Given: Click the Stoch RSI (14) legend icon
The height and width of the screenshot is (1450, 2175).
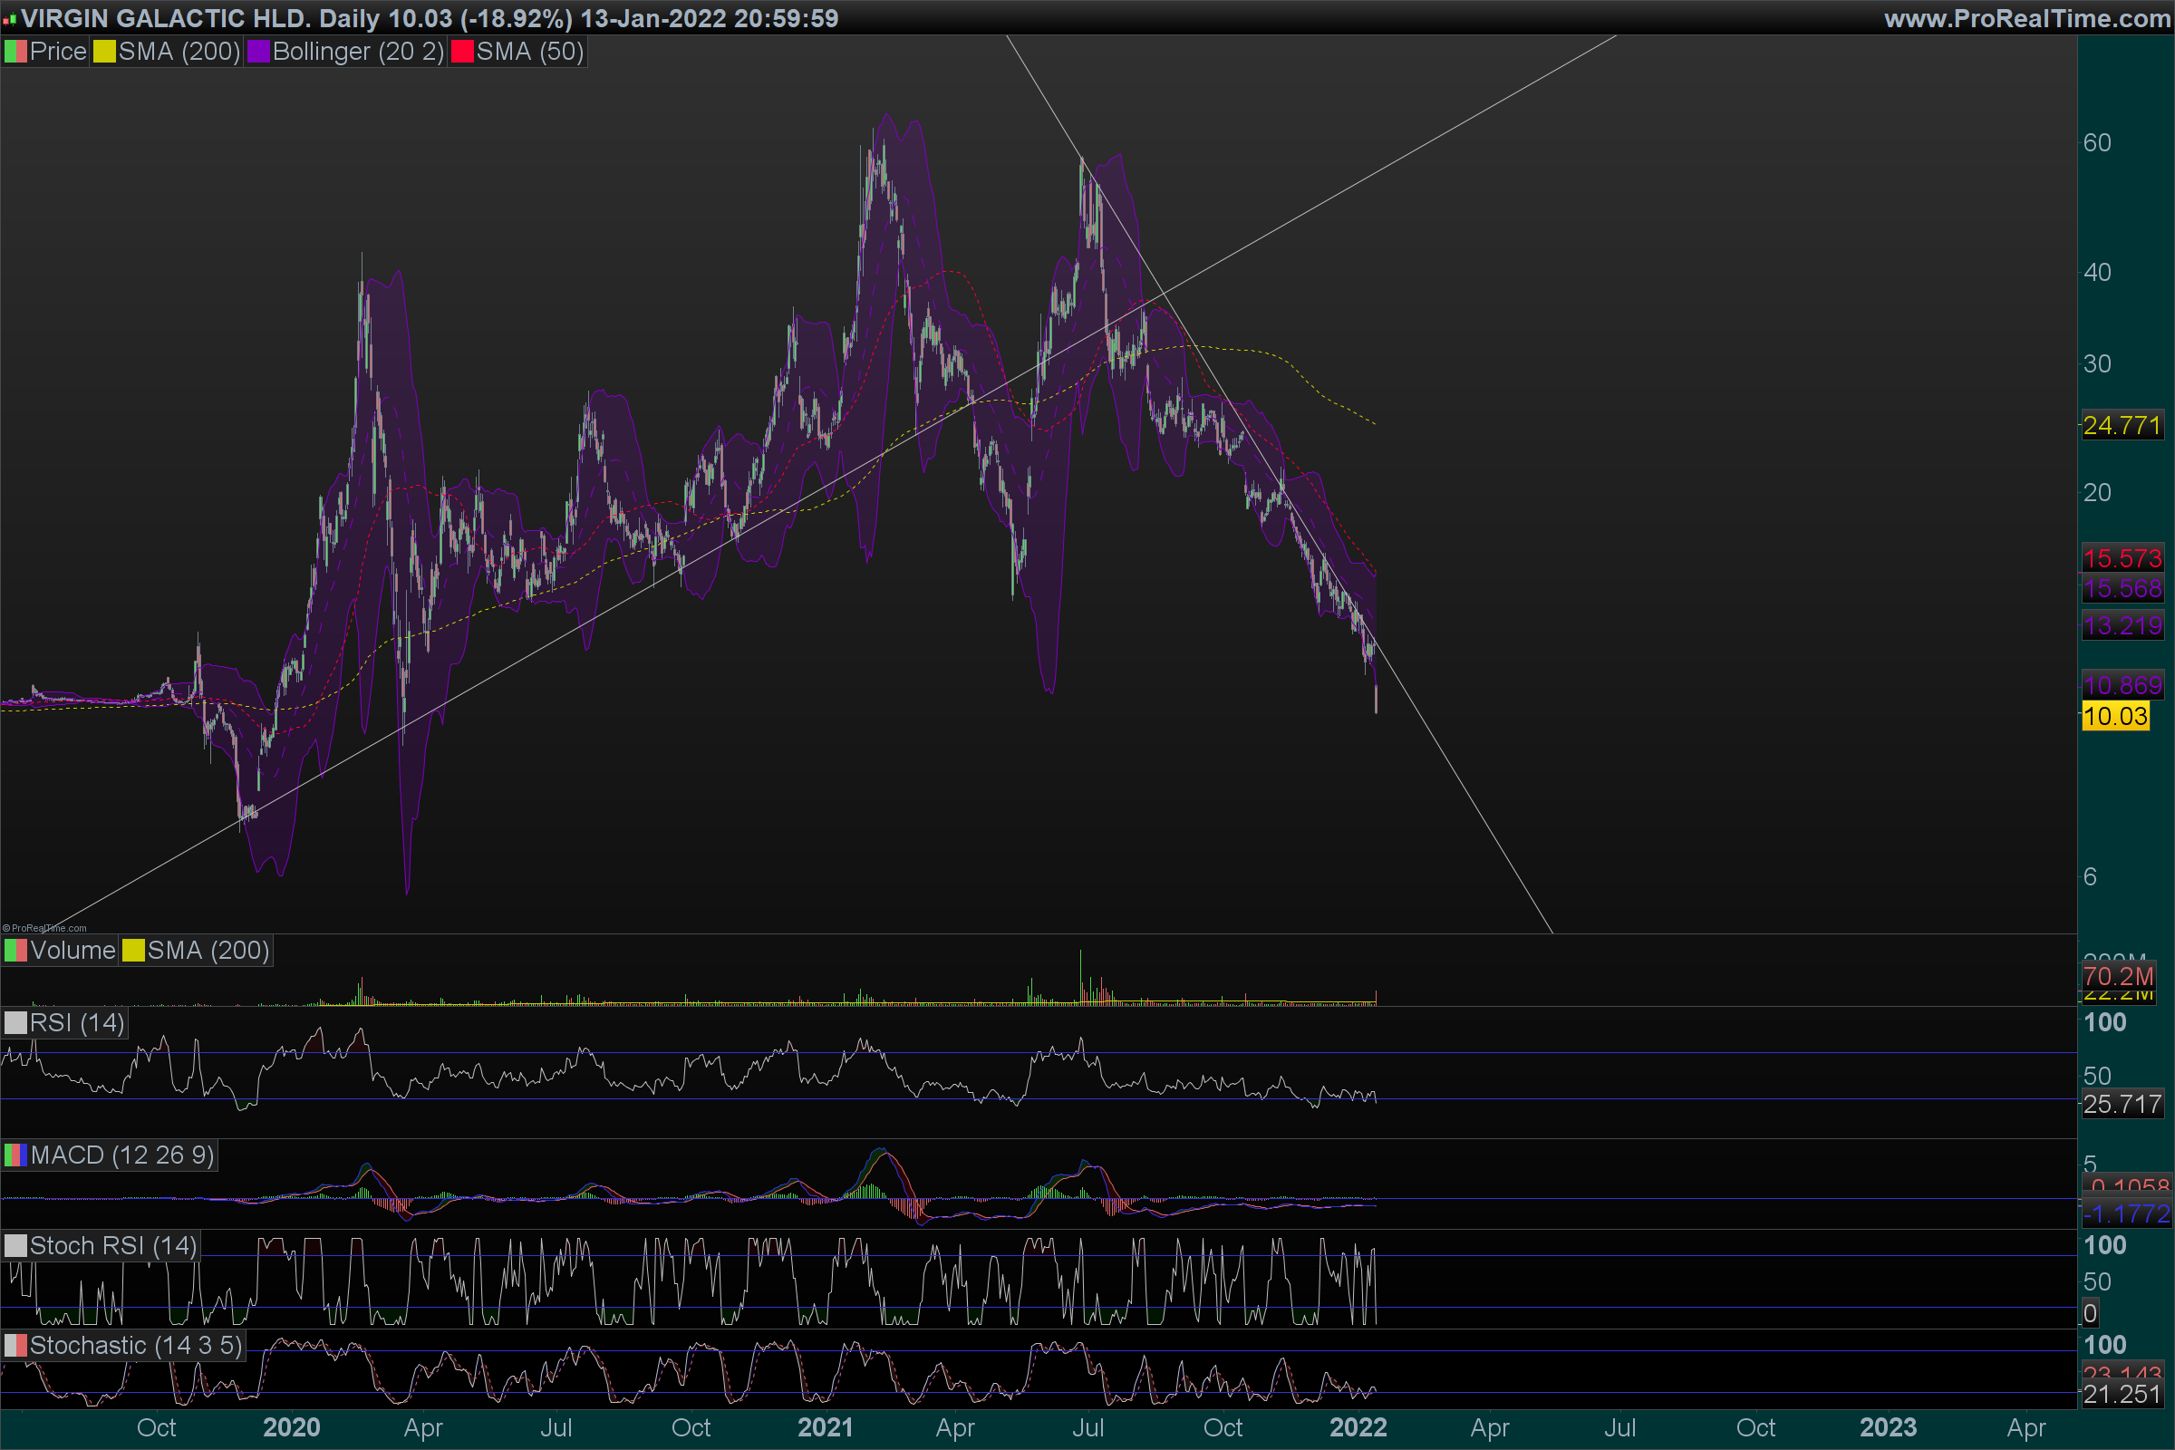Looking at the screenshot, I should click(15, 1245).
